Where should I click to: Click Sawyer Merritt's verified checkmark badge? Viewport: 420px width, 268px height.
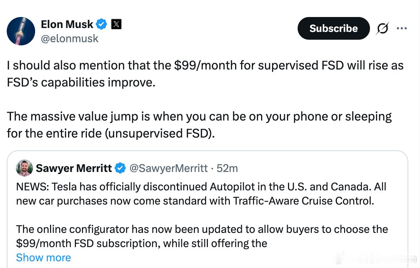121,168
